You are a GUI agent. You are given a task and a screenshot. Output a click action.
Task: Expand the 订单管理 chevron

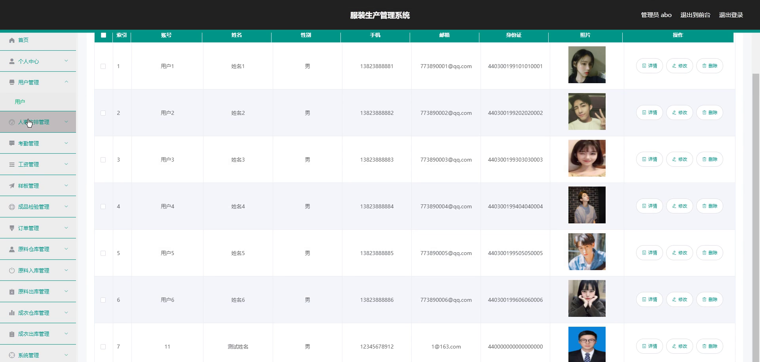click(66, 228)
